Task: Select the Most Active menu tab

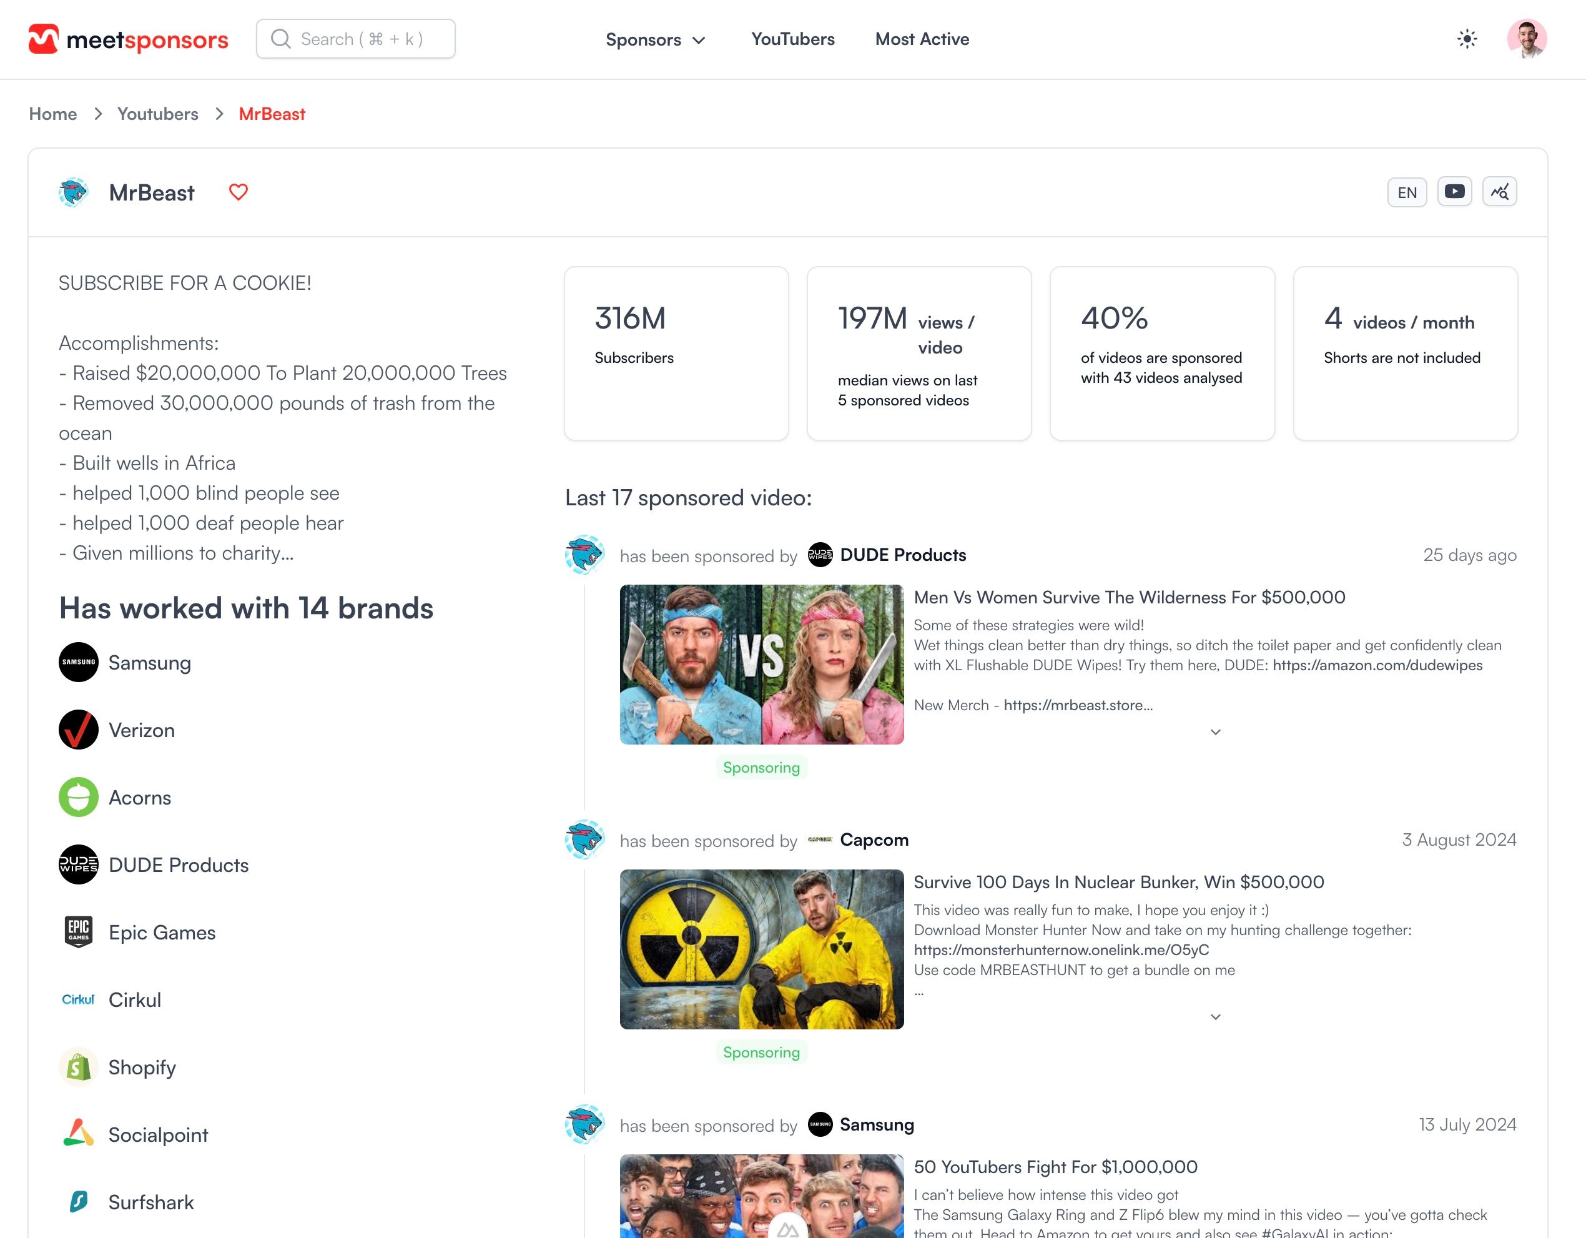Action: [922, 39]
